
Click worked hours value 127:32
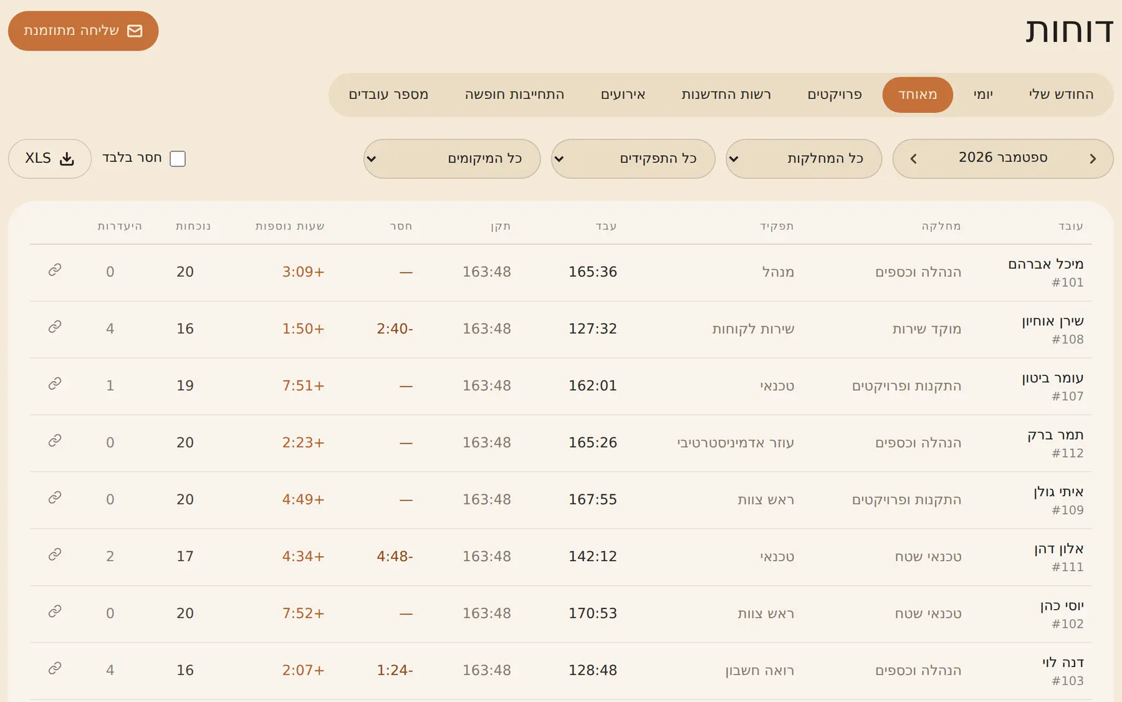click(x=593, y=329)
